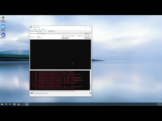Click the log scroll-up arrow
This screenshot has height=121, width=162.
pyautogui.click(x=91, y=71)
